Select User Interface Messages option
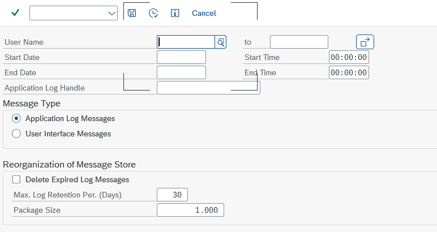The image size is (437, 232). pos(16,134)
